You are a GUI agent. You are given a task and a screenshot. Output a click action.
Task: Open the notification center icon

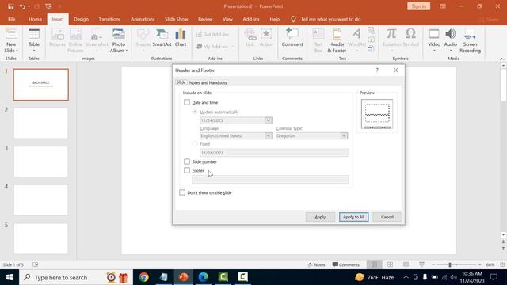pyautogui.click(x=494, y=277)
